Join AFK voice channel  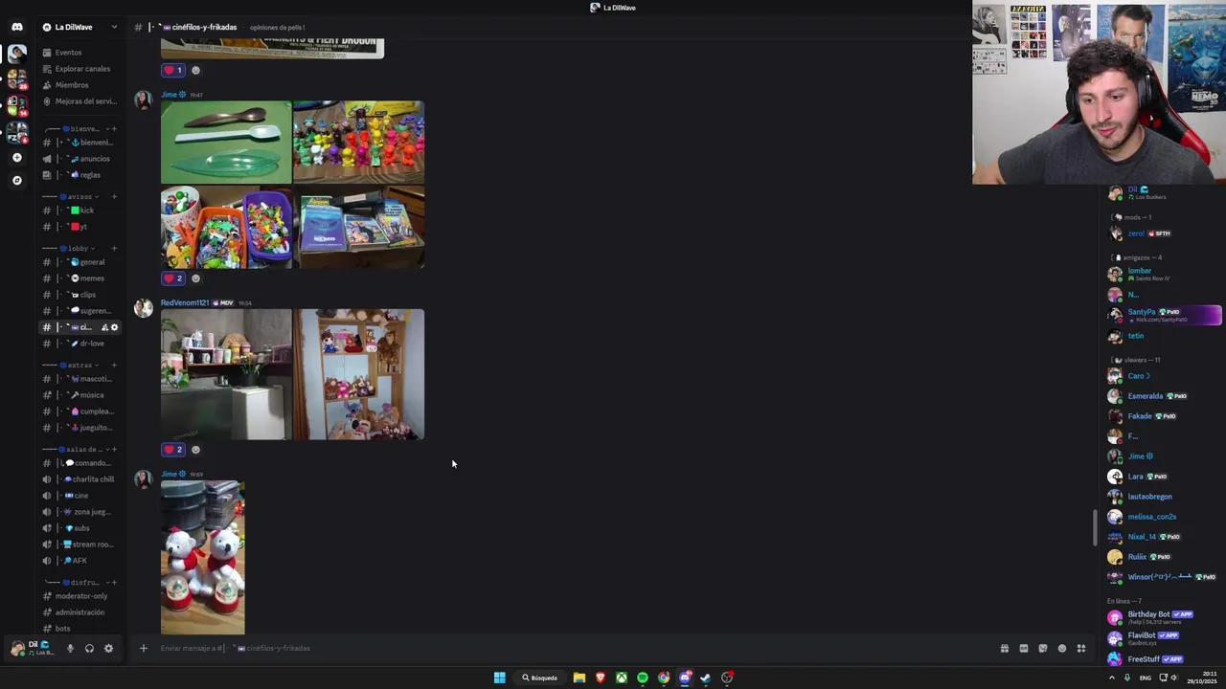(x=80, y=561)
